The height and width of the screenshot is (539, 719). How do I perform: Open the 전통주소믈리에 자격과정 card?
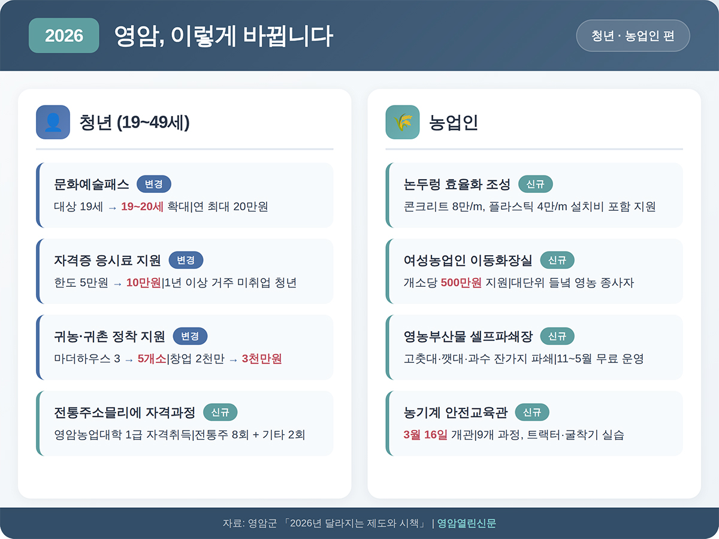pyautogui.click(x=185, y=423)
